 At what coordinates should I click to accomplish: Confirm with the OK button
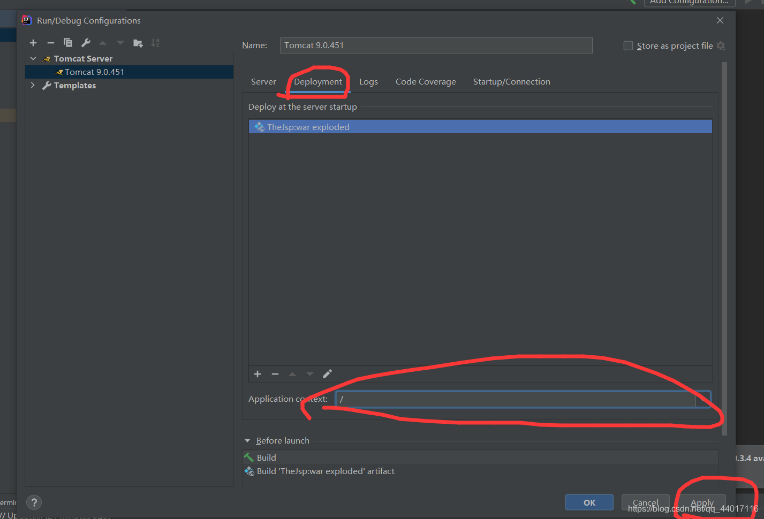click(589, 502)
